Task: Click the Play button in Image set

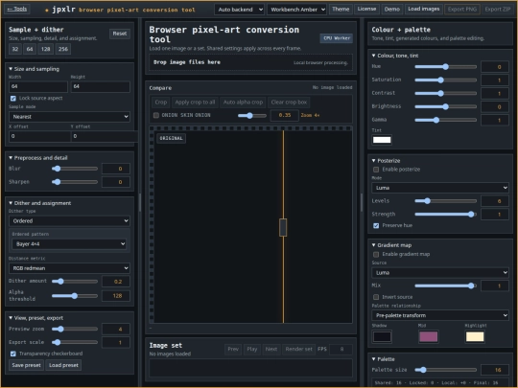Action: 251,349
